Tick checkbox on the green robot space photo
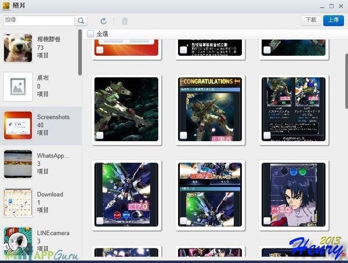This screenshot has width=348, height=263. [x=98, y=135]
